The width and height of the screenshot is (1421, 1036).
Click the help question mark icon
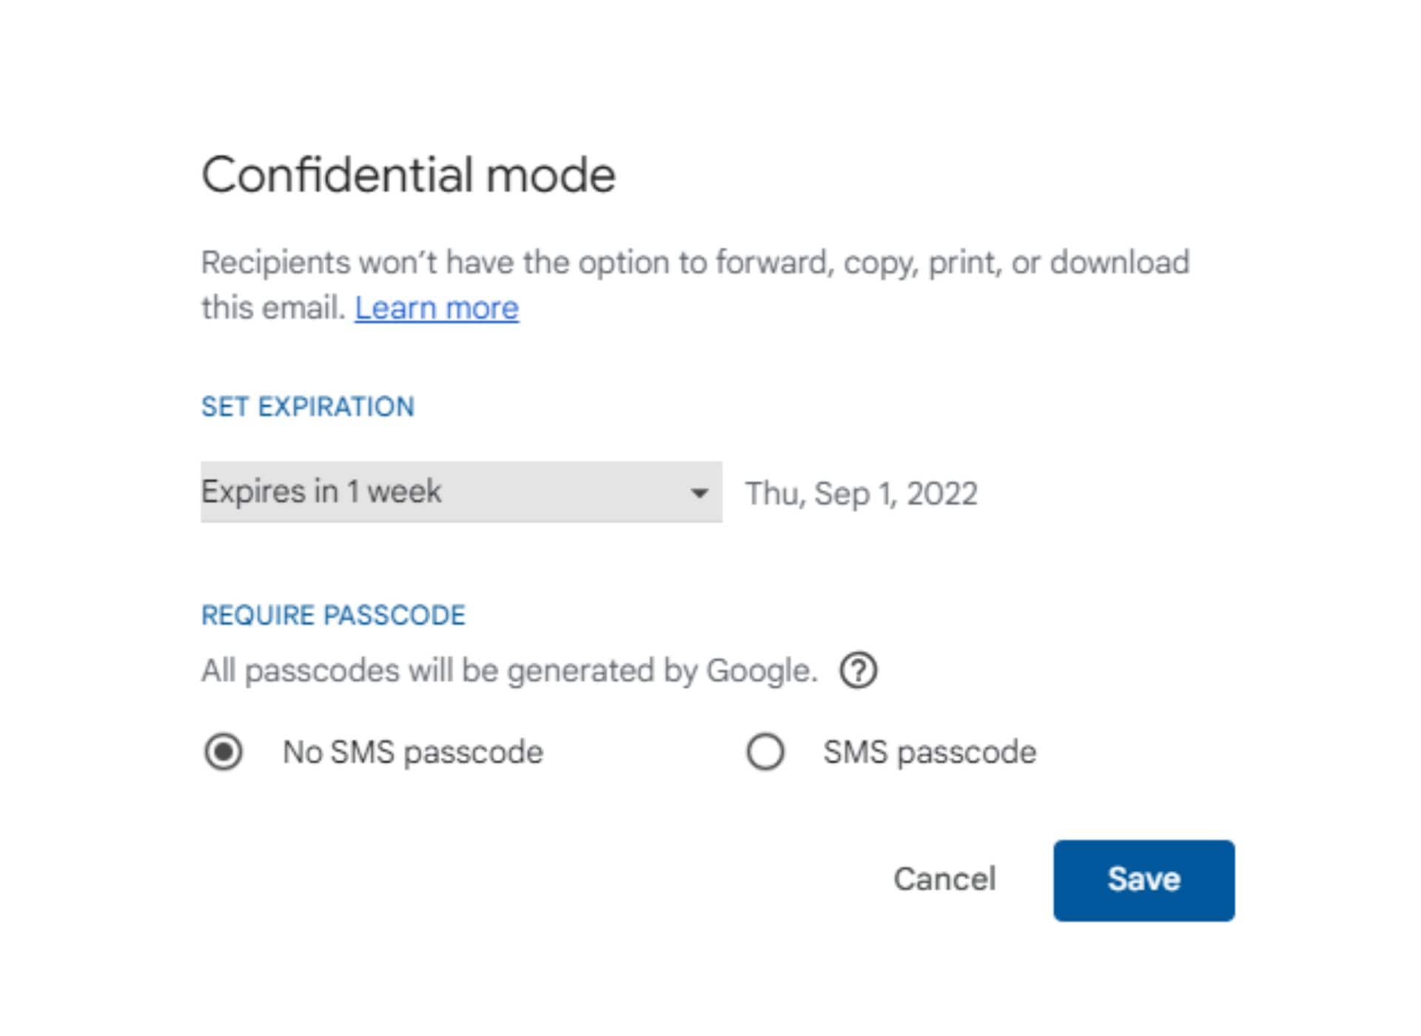pyautogui.click(x=858, y=670)
